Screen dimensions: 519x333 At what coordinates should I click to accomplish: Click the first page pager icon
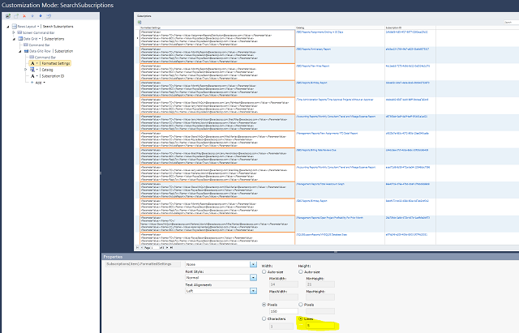138,247
